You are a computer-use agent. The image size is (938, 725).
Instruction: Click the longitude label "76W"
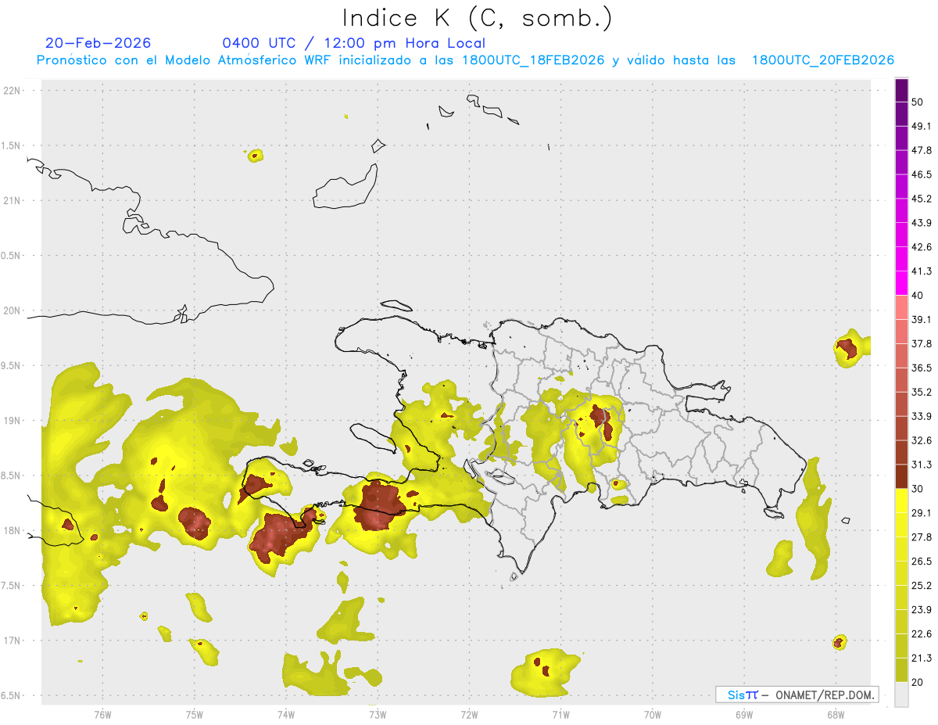pos(102,714)
